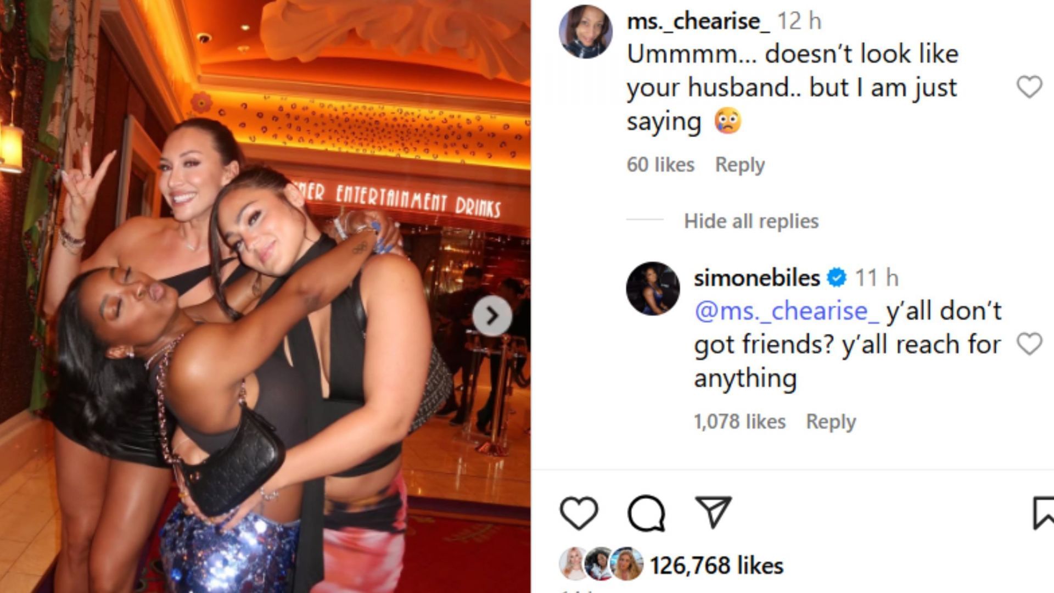Like simonebiles' reply comment
This screenshot has height=593, width=1054.
tap(1029, 344)
